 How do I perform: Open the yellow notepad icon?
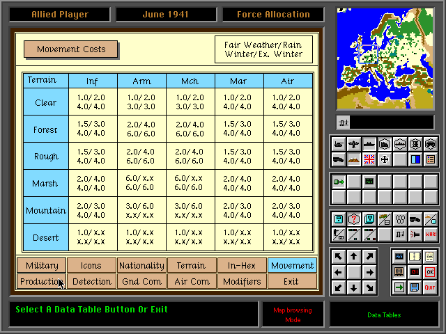[430, 257]
